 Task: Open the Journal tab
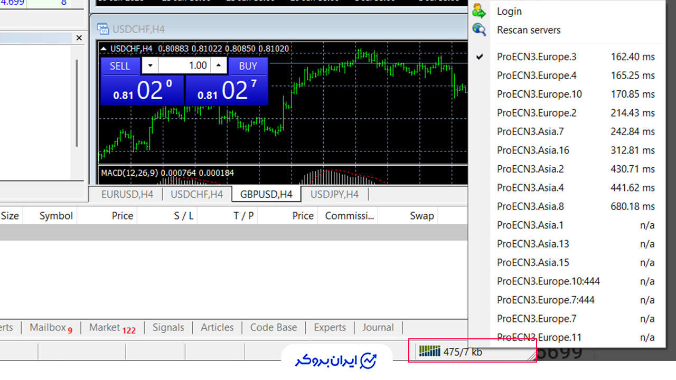(x=378, y=328)
